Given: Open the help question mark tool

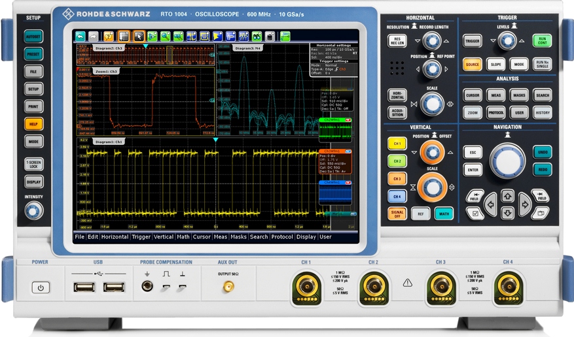Looking at the screenshot, I should [x=109, y=37].
